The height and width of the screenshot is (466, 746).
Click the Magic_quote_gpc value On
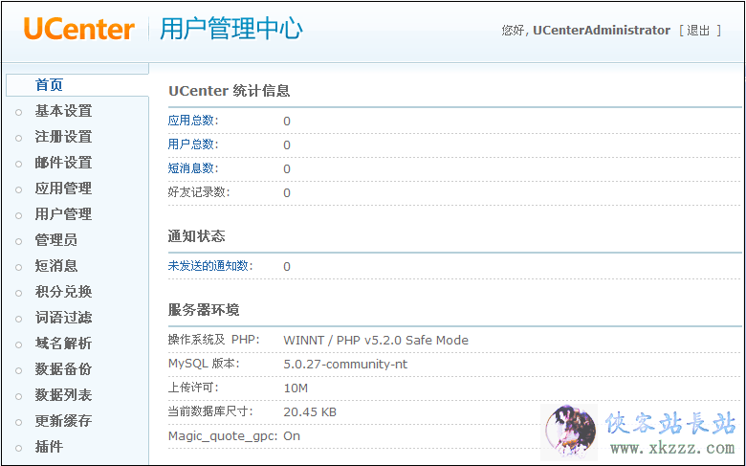pos(292,436)
